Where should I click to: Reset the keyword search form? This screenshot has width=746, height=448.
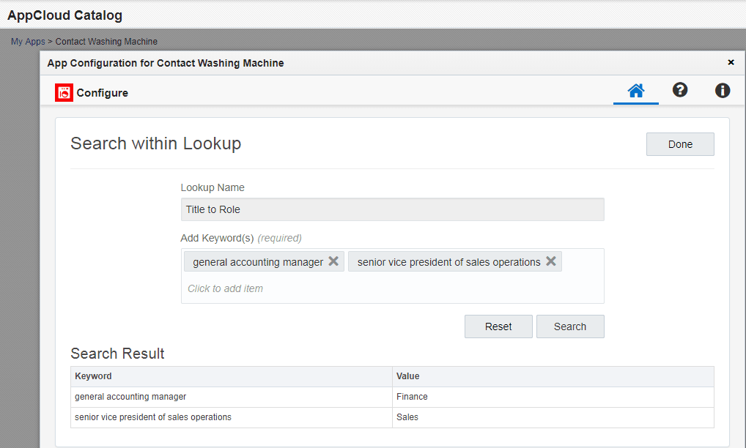tap(498, 326)
